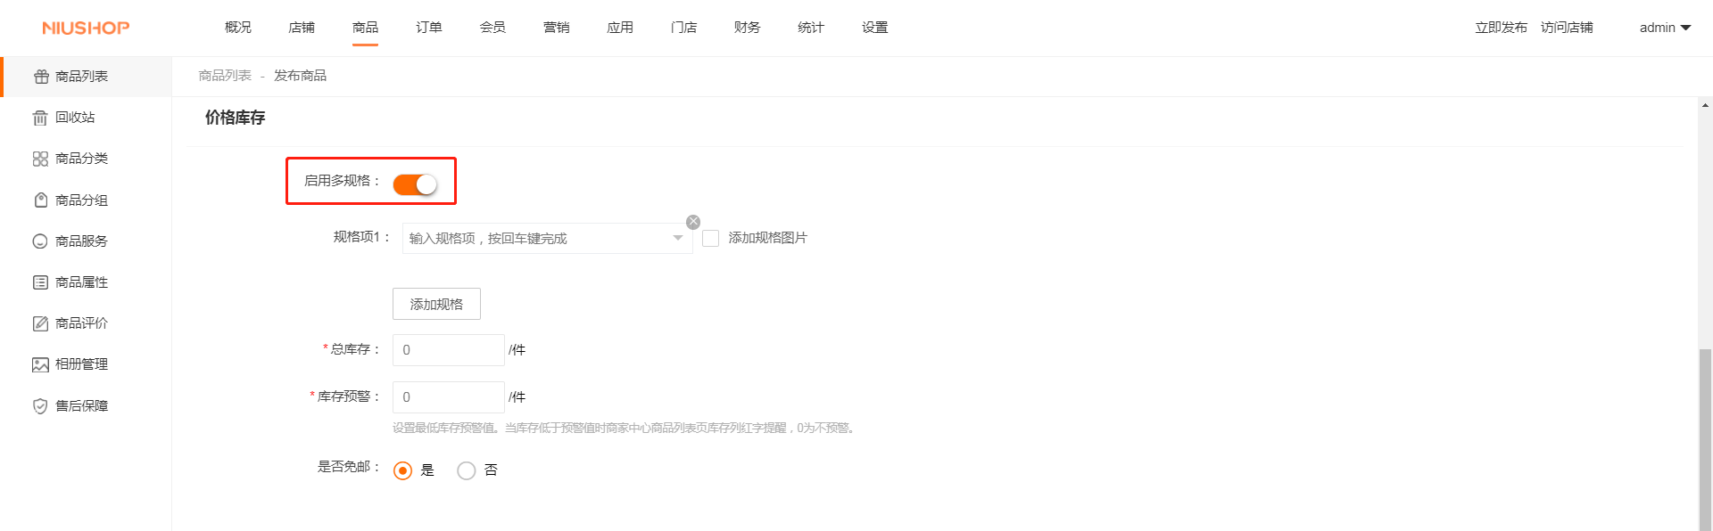1713x531 pixels.
Task: Open the 设置 top menu
Action: pos(875,28)
